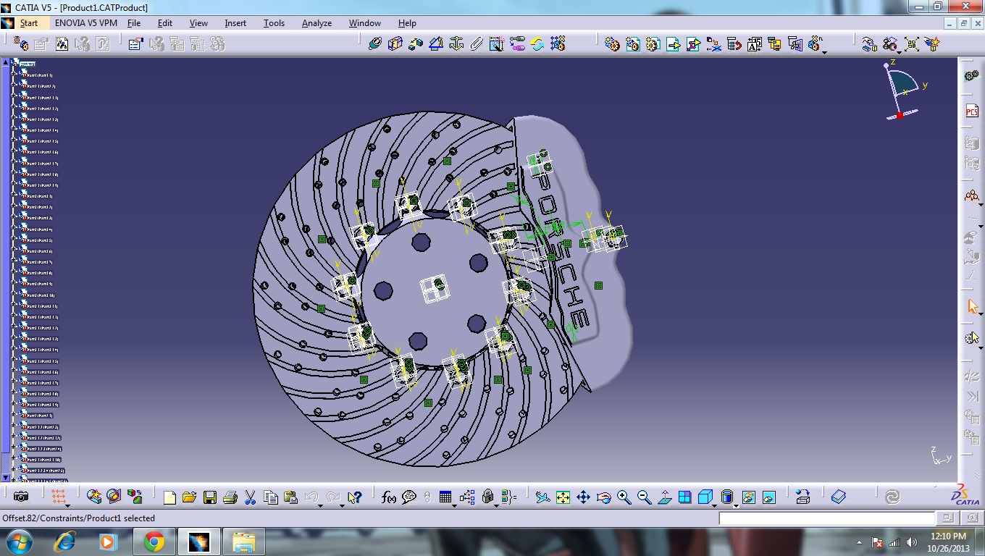This screenshot has width=985, height=556.
Task: Select the Rotate view tool
Action: coord(603,497)
